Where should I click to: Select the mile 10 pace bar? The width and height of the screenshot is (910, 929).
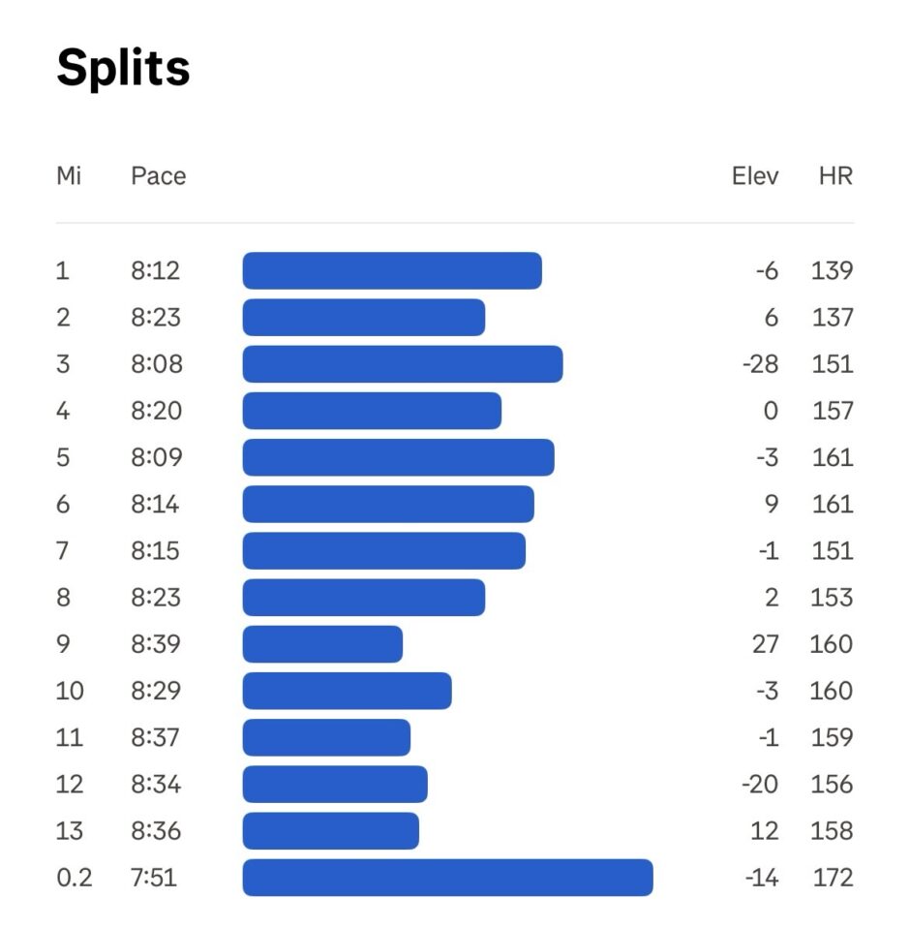347,691
